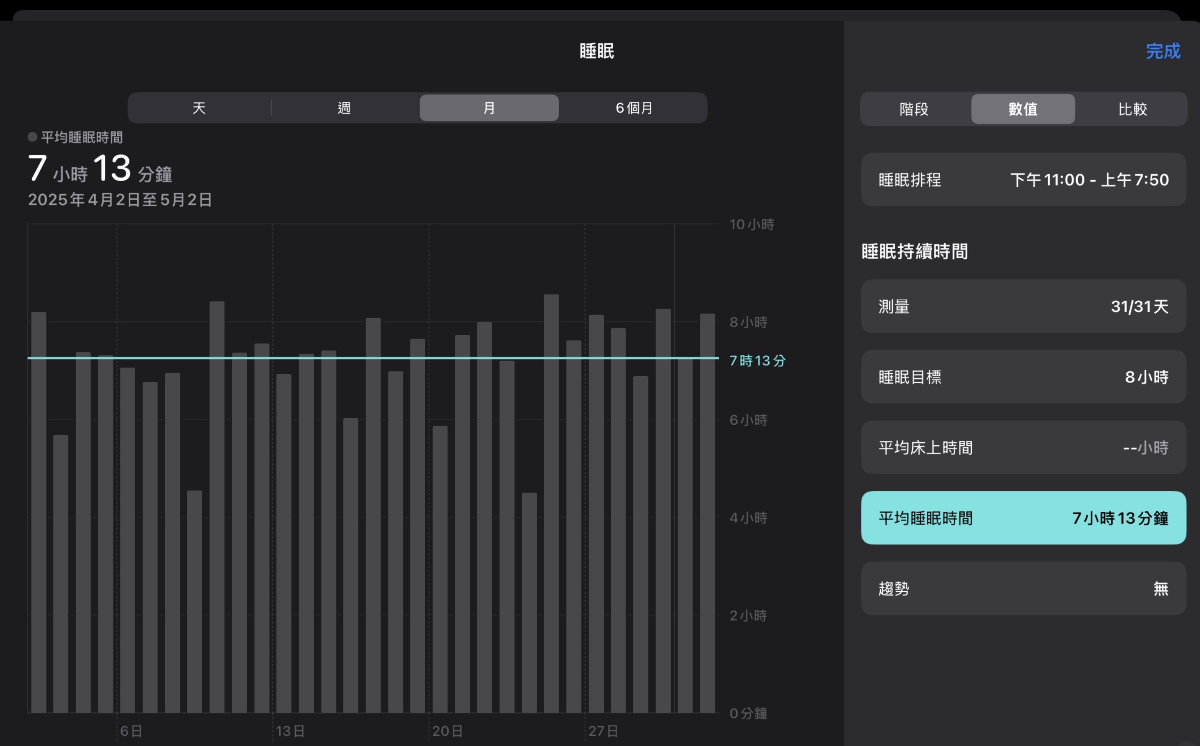This screenshot has width=1200, height=746.
Task: Select the 趨勢 row
Action: pos(1023,589)
